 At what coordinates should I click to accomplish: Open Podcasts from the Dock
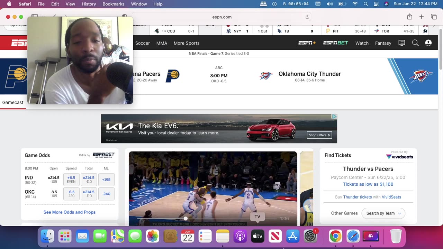point(240,236)
